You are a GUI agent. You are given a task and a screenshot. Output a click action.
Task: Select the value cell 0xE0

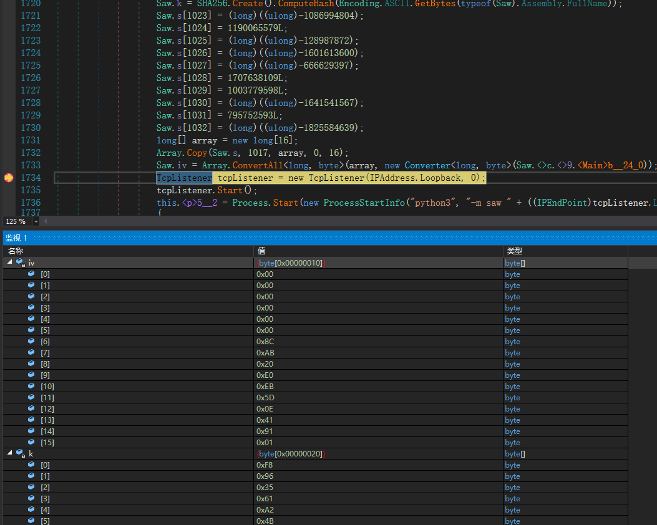(378, 375)
